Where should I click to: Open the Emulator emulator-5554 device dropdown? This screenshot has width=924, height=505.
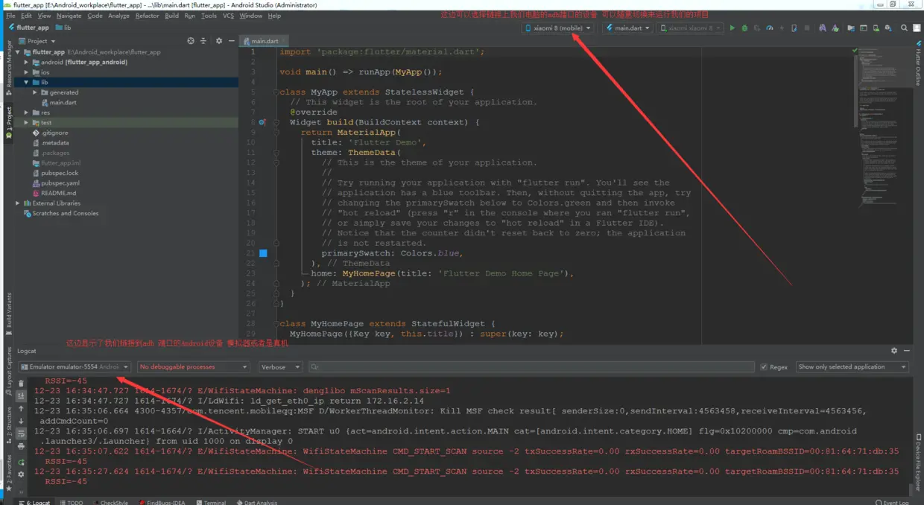click(x=75, y=367)
